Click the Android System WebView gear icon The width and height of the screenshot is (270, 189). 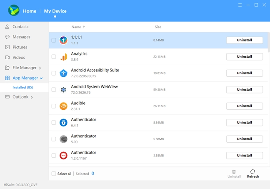pyautogui.click(x=63, y=90)
